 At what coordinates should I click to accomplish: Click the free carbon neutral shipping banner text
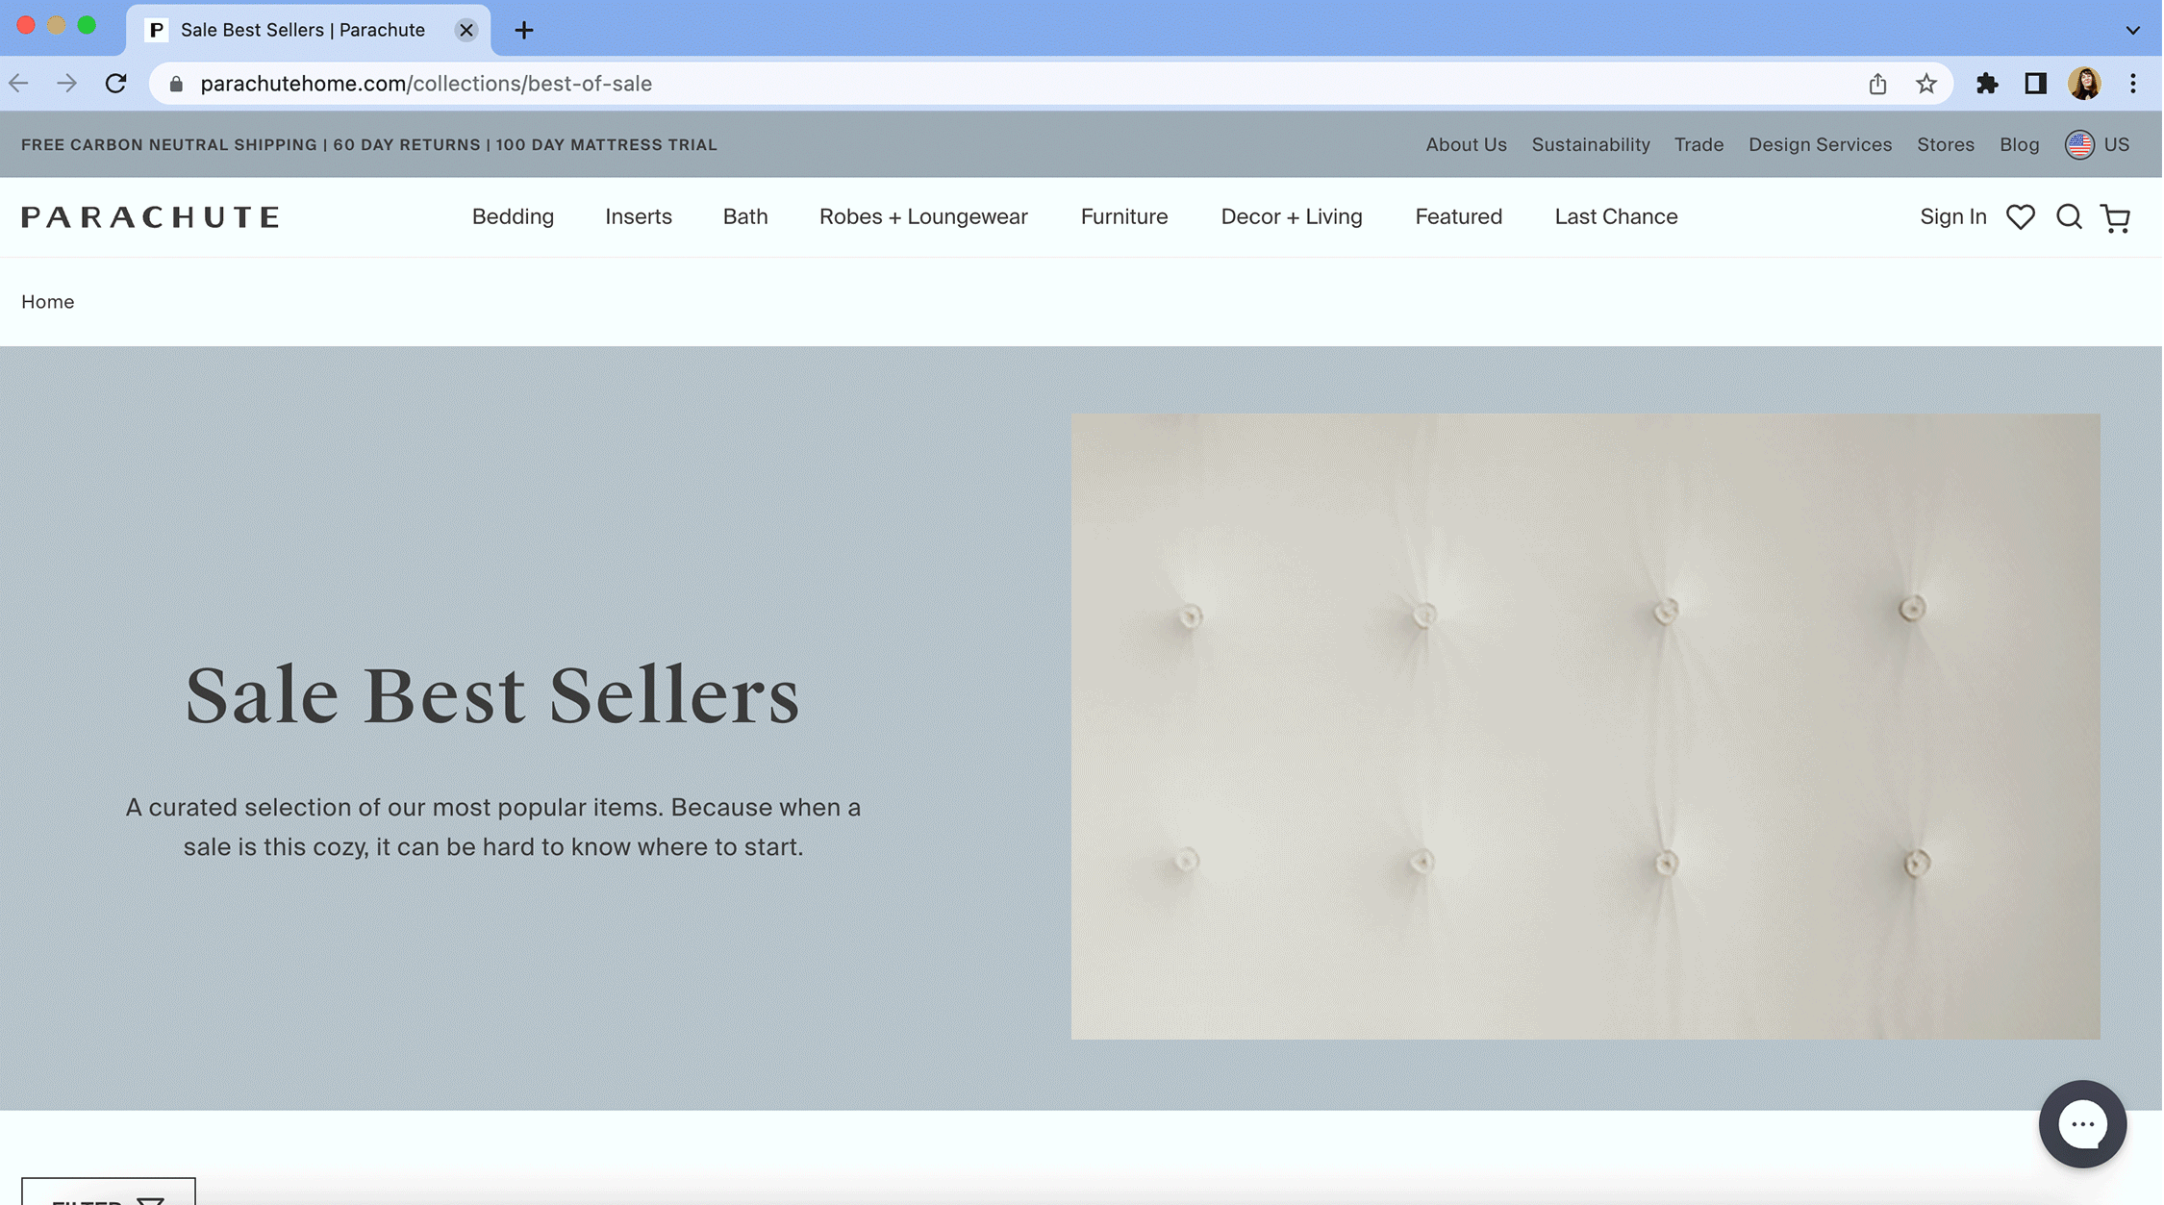[369, 145]
